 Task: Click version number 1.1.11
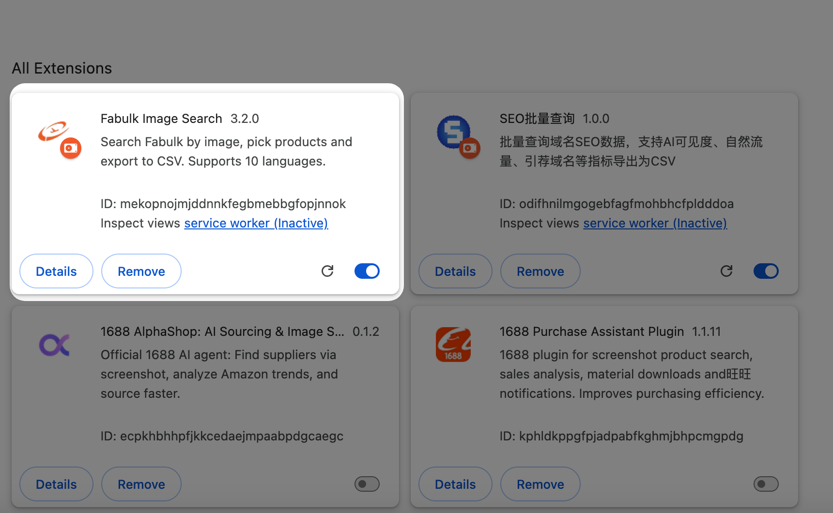[706, 332]
